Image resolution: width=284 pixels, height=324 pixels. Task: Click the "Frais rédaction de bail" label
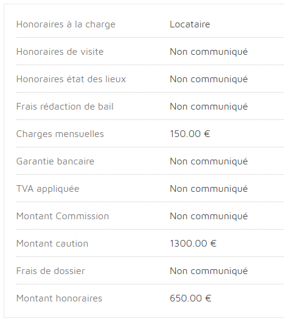tap(65, 107)
